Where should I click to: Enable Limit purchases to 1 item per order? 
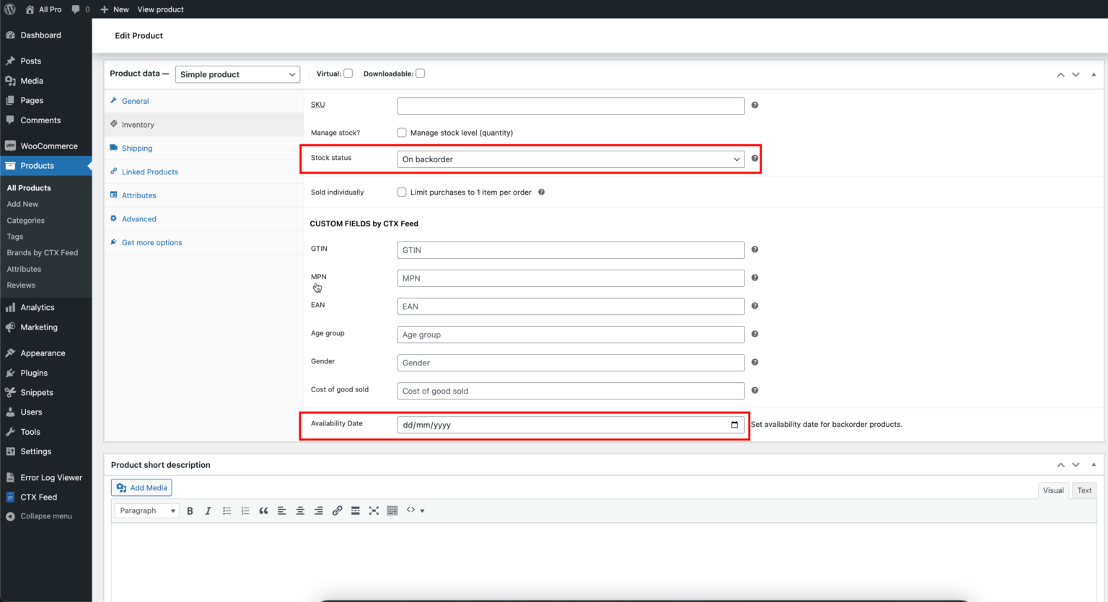pyautogui.click(x=401, y=192)
